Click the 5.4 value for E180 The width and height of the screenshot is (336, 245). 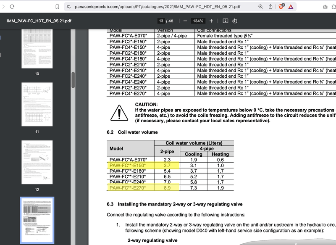coord(167,171)
